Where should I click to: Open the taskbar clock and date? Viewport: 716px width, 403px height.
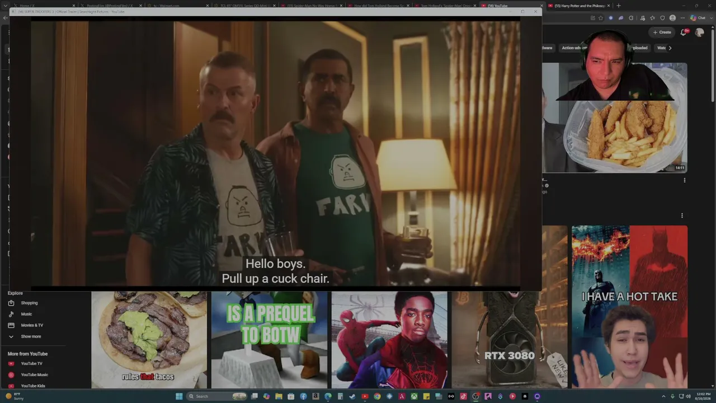(x=703, y=396)
